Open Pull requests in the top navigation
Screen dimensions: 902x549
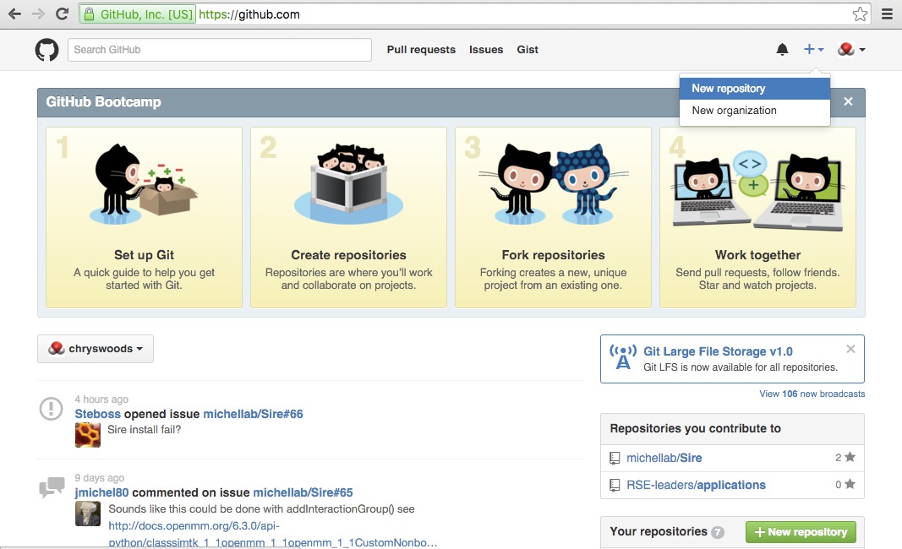421,50
